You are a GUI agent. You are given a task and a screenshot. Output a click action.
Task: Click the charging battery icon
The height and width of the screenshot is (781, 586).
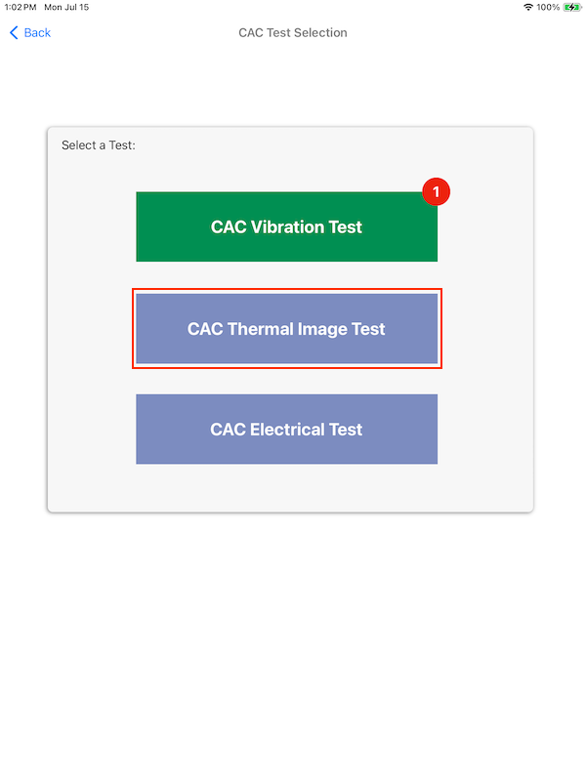click(572, 7)
